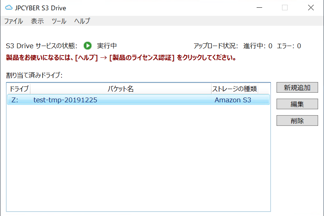Click the 削除 button
Image resolution: width=324 pixels, height=216 pixels.
pos(297,121)
